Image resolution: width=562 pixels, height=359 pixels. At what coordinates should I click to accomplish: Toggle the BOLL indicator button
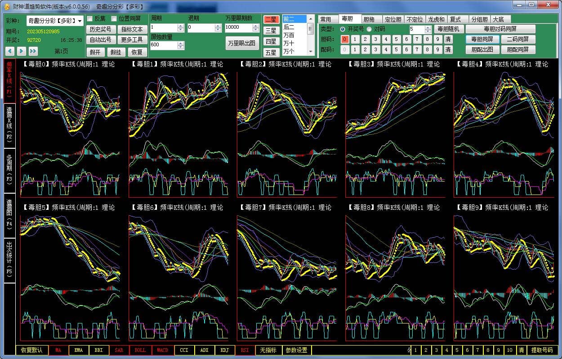(x=140, y=350)
